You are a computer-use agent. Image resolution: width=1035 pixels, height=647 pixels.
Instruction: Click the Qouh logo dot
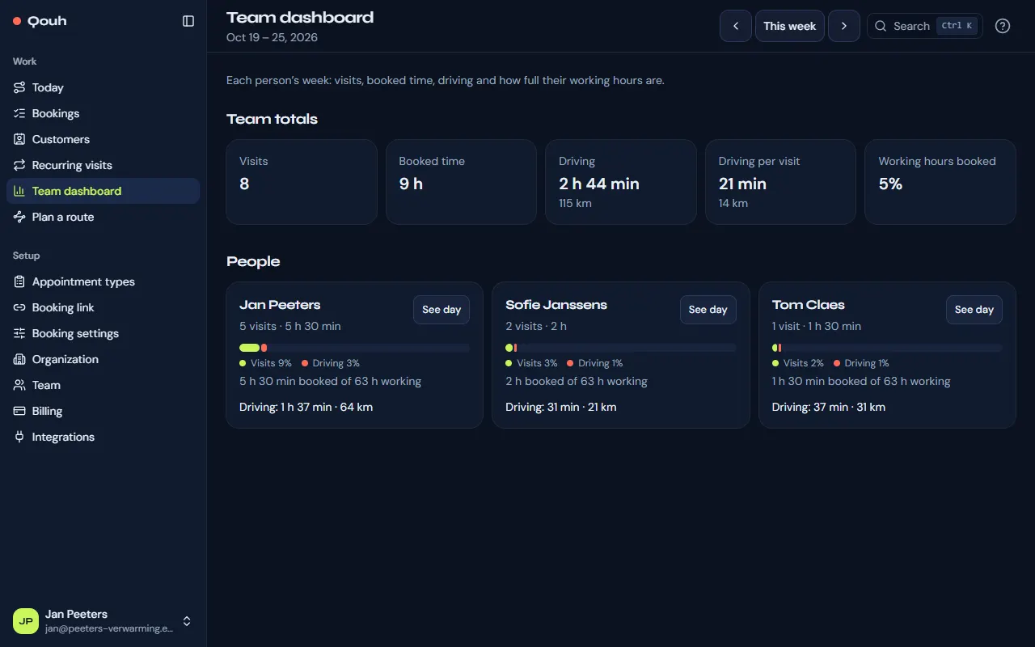pos(17,21)
